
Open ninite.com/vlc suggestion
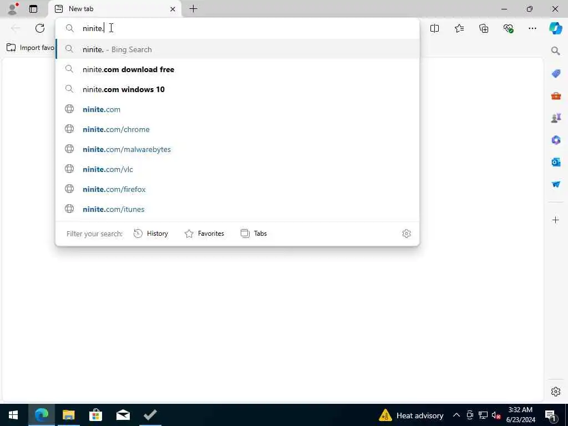tap(237, 169)
